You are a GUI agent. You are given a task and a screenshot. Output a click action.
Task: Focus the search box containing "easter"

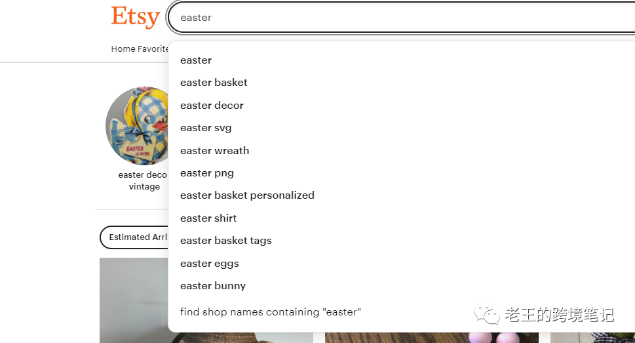pyautogui.click(x=393, y=18)
